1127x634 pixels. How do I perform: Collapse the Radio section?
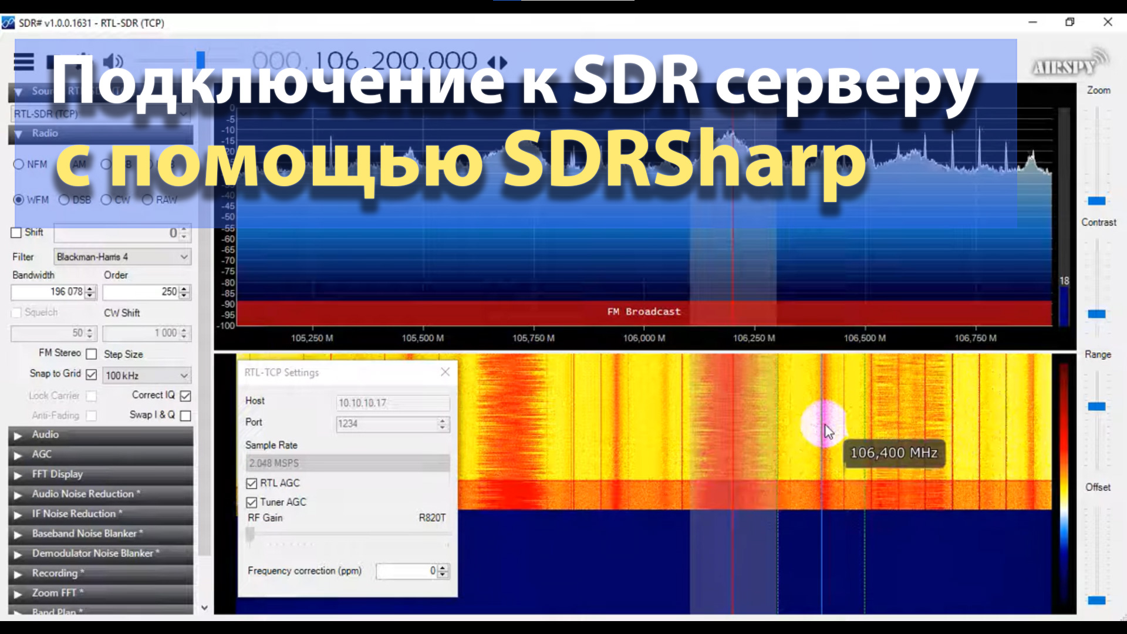tap(18, 133)
